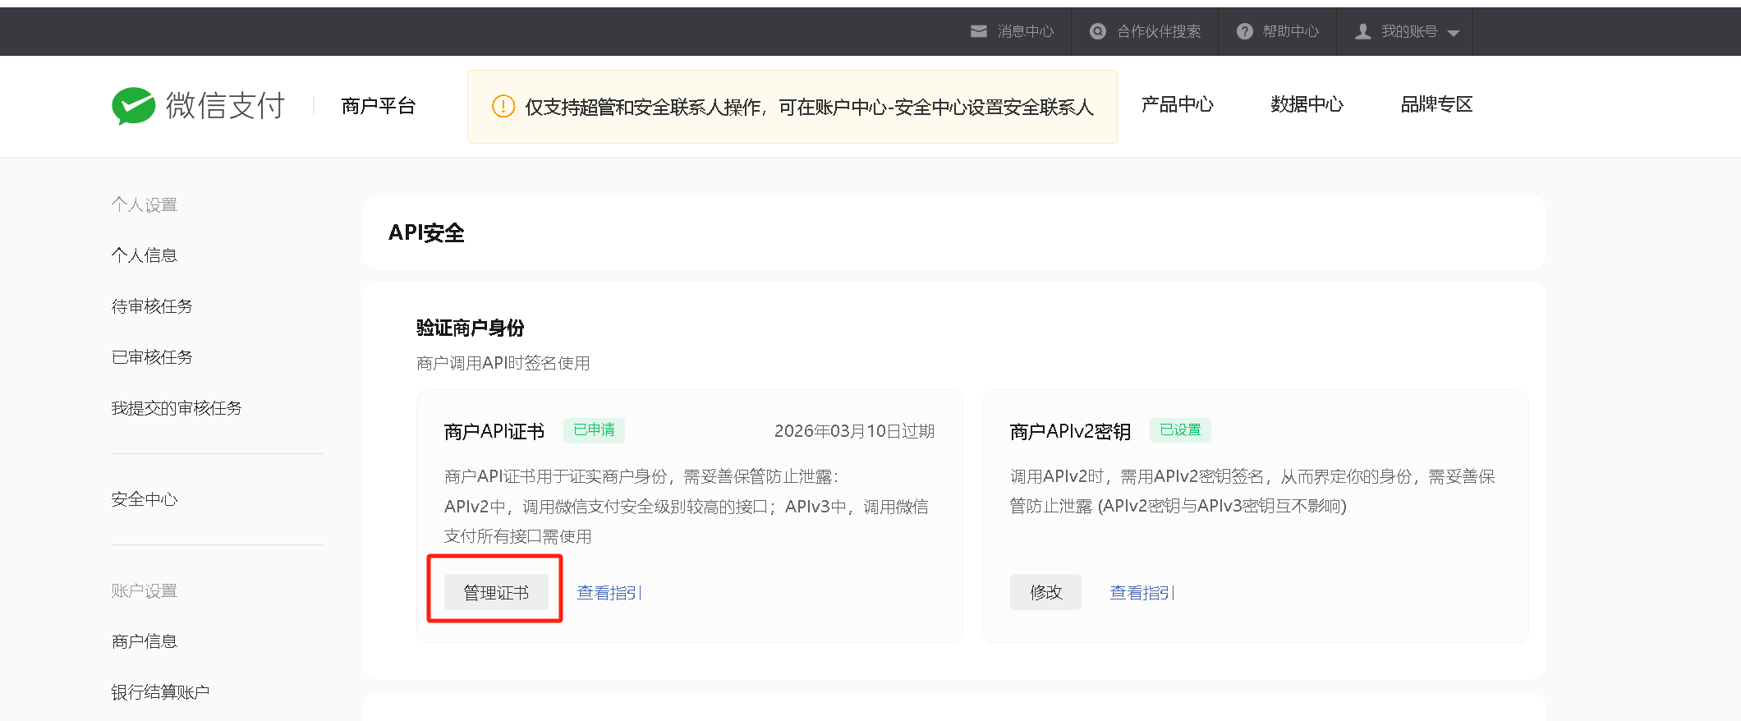Click the 2026年03月10日过期 expiry text
This screenshot has width=1741, height=721.
(x=854, y=431)
